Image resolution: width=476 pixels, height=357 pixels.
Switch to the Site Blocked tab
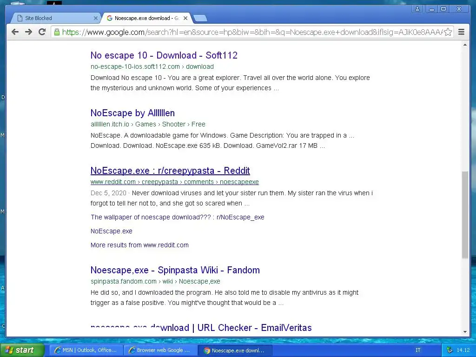click(x=55, y=18)
